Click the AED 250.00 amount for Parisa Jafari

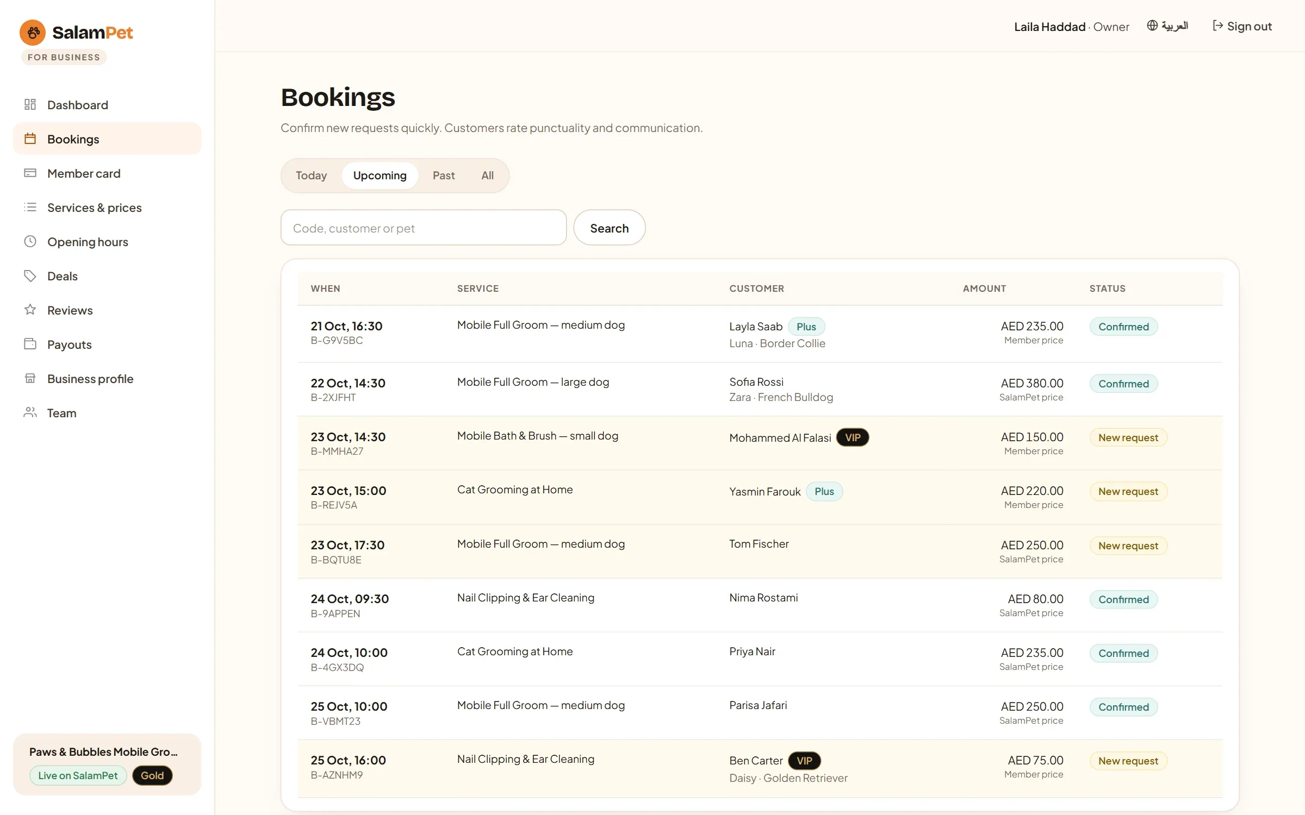tap(1031, 706)
